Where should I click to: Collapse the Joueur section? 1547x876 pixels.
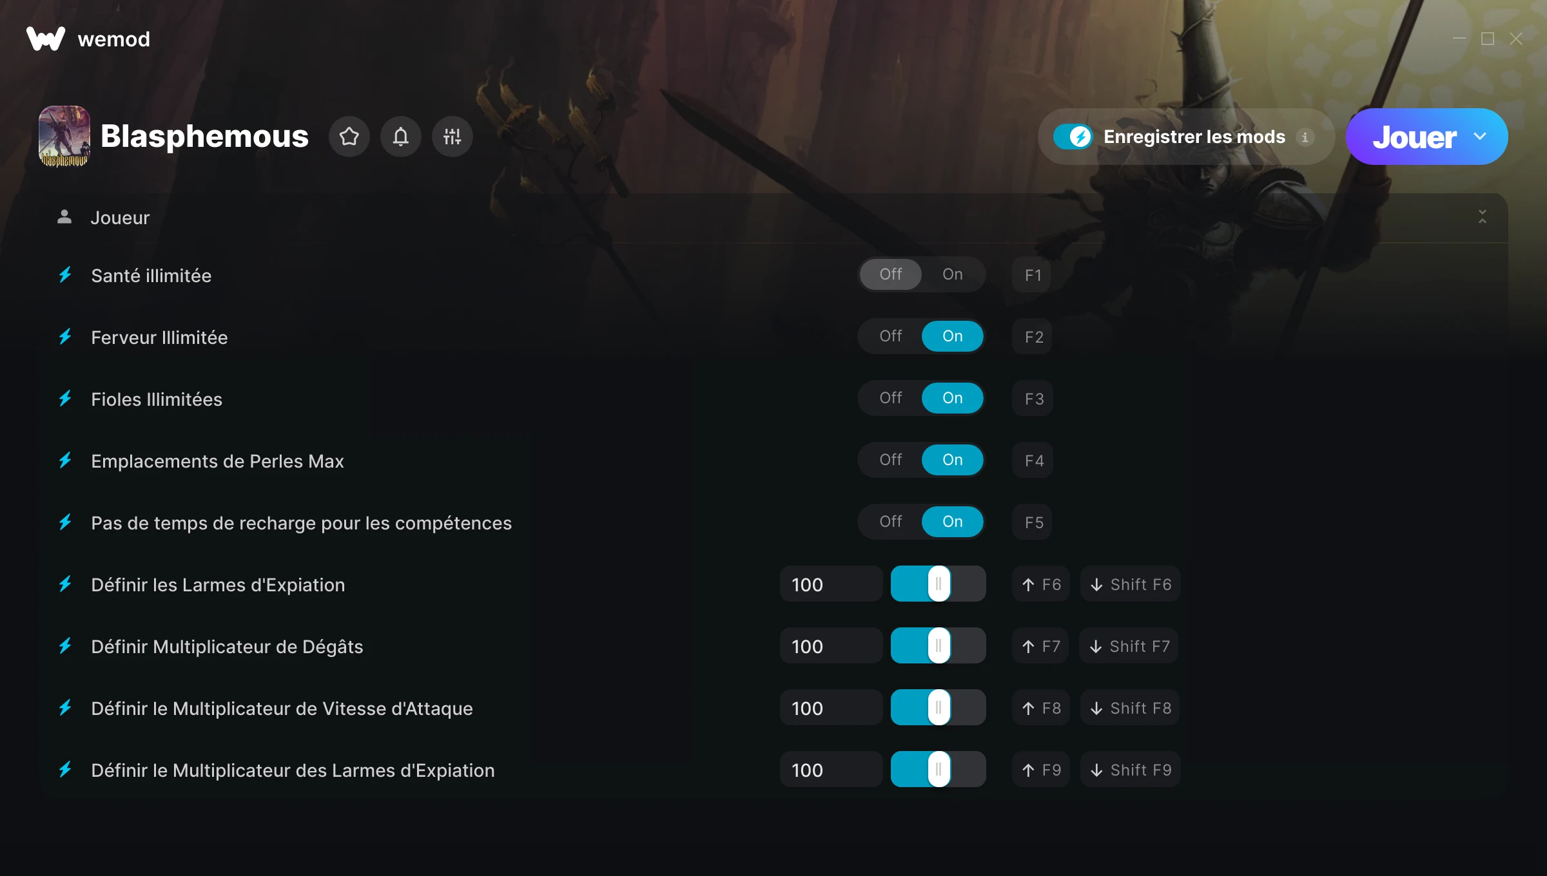[1483, 217]
